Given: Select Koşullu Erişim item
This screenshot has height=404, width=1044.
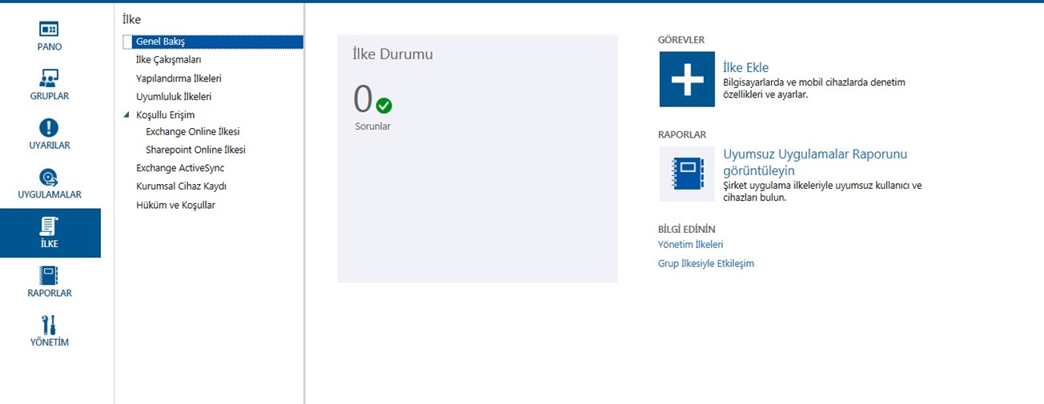Looking at the screenshot, I should [x=165, y=115].
